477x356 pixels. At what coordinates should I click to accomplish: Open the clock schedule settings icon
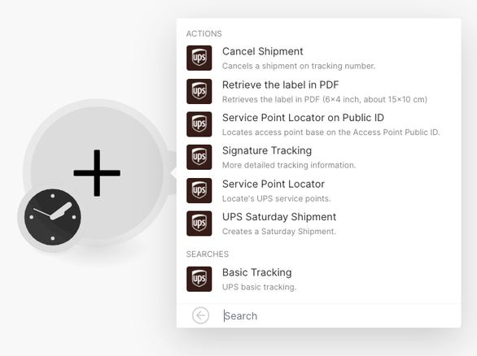click(52, 217)
